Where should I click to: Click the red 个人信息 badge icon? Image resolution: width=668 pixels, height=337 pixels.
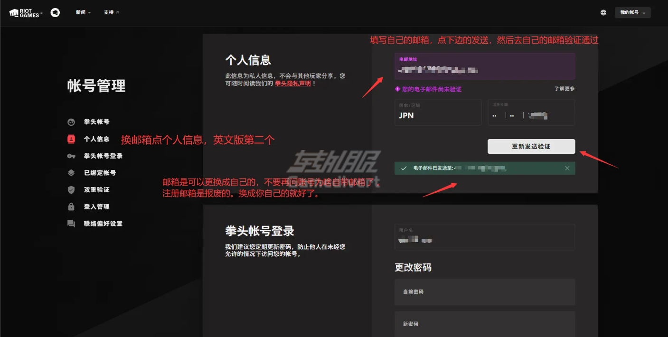coord(71,139)
